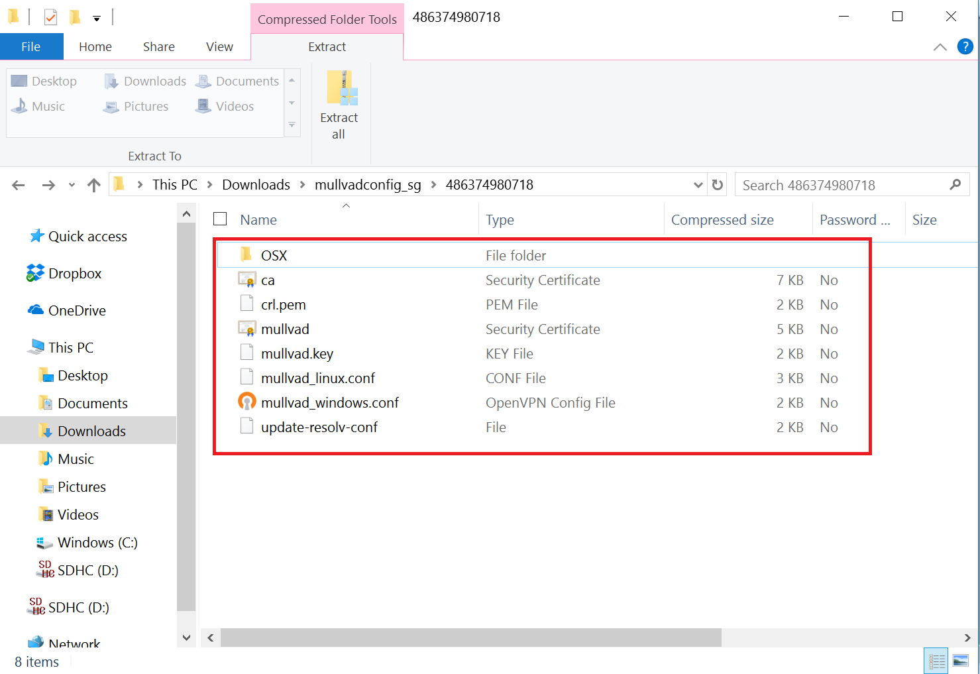Sort files by the Type column header
980x674 pixels.
pos(500,220)
